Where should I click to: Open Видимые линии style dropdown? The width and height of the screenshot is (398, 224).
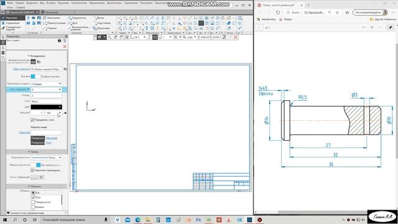[46, 157]
